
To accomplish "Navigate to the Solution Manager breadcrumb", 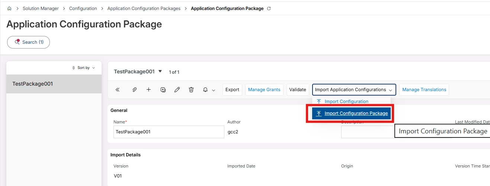I will point(41,9).
